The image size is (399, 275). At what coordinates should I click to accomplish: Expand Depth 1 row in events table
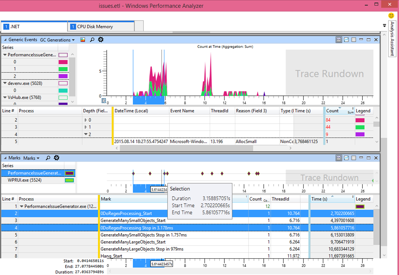point(86,127)
